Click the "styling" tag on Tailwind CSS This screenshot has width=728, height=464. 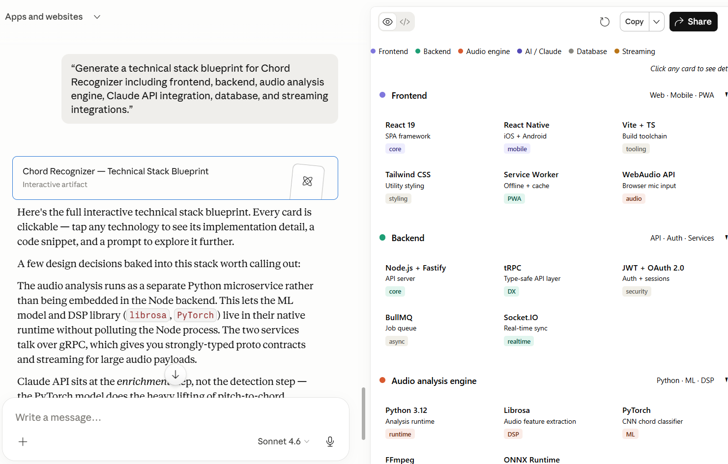coord(398,199)
